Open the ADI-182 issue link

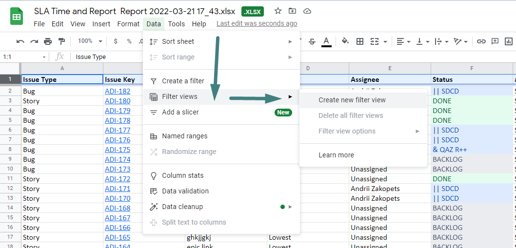tap(118, 91)
